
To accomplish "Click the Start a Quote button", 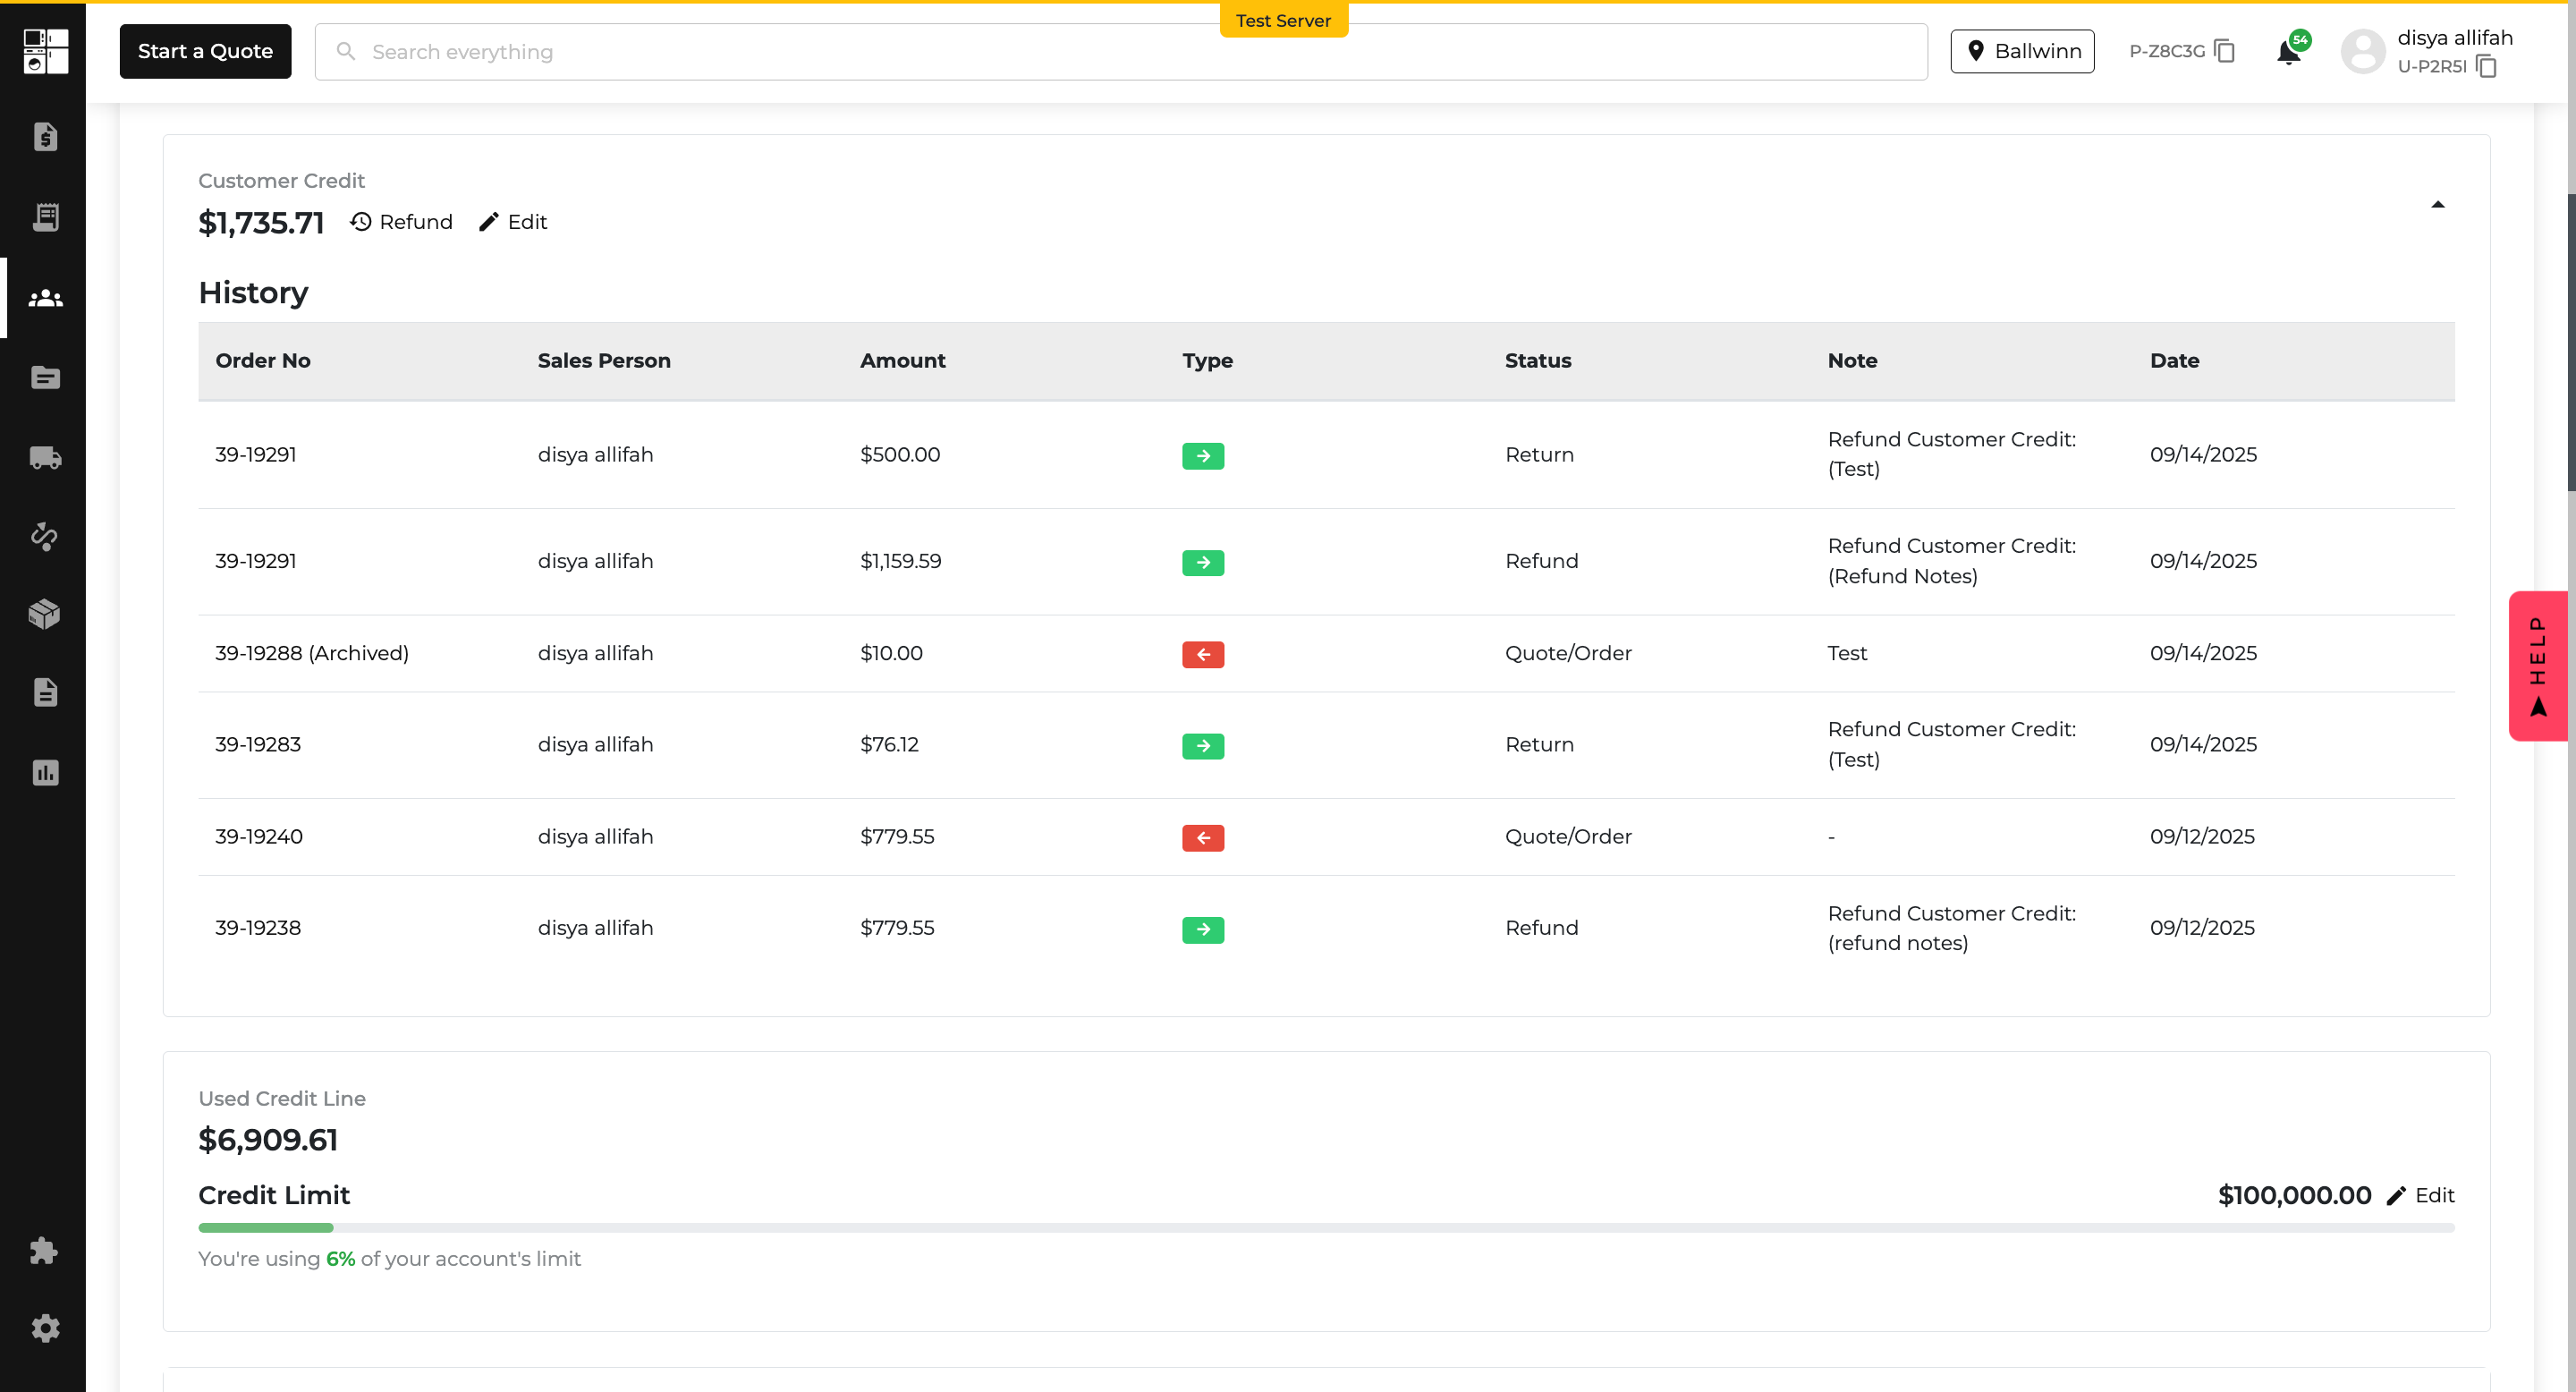I will coord(205,51).
